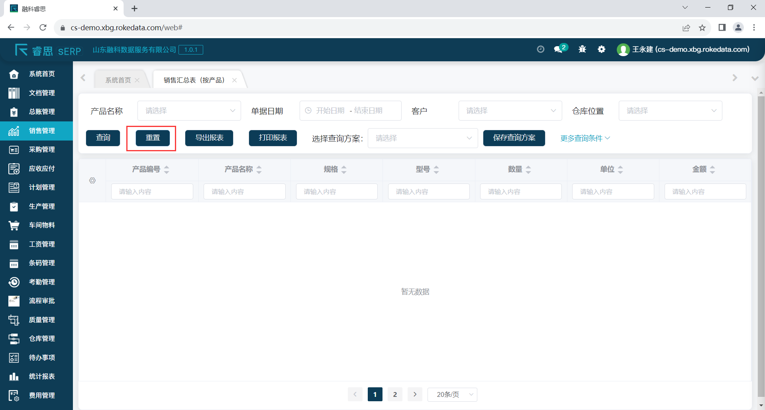Click the 查询 button
Image resolution: width=765 pixels, height=410 pixels.
point(103,138)
